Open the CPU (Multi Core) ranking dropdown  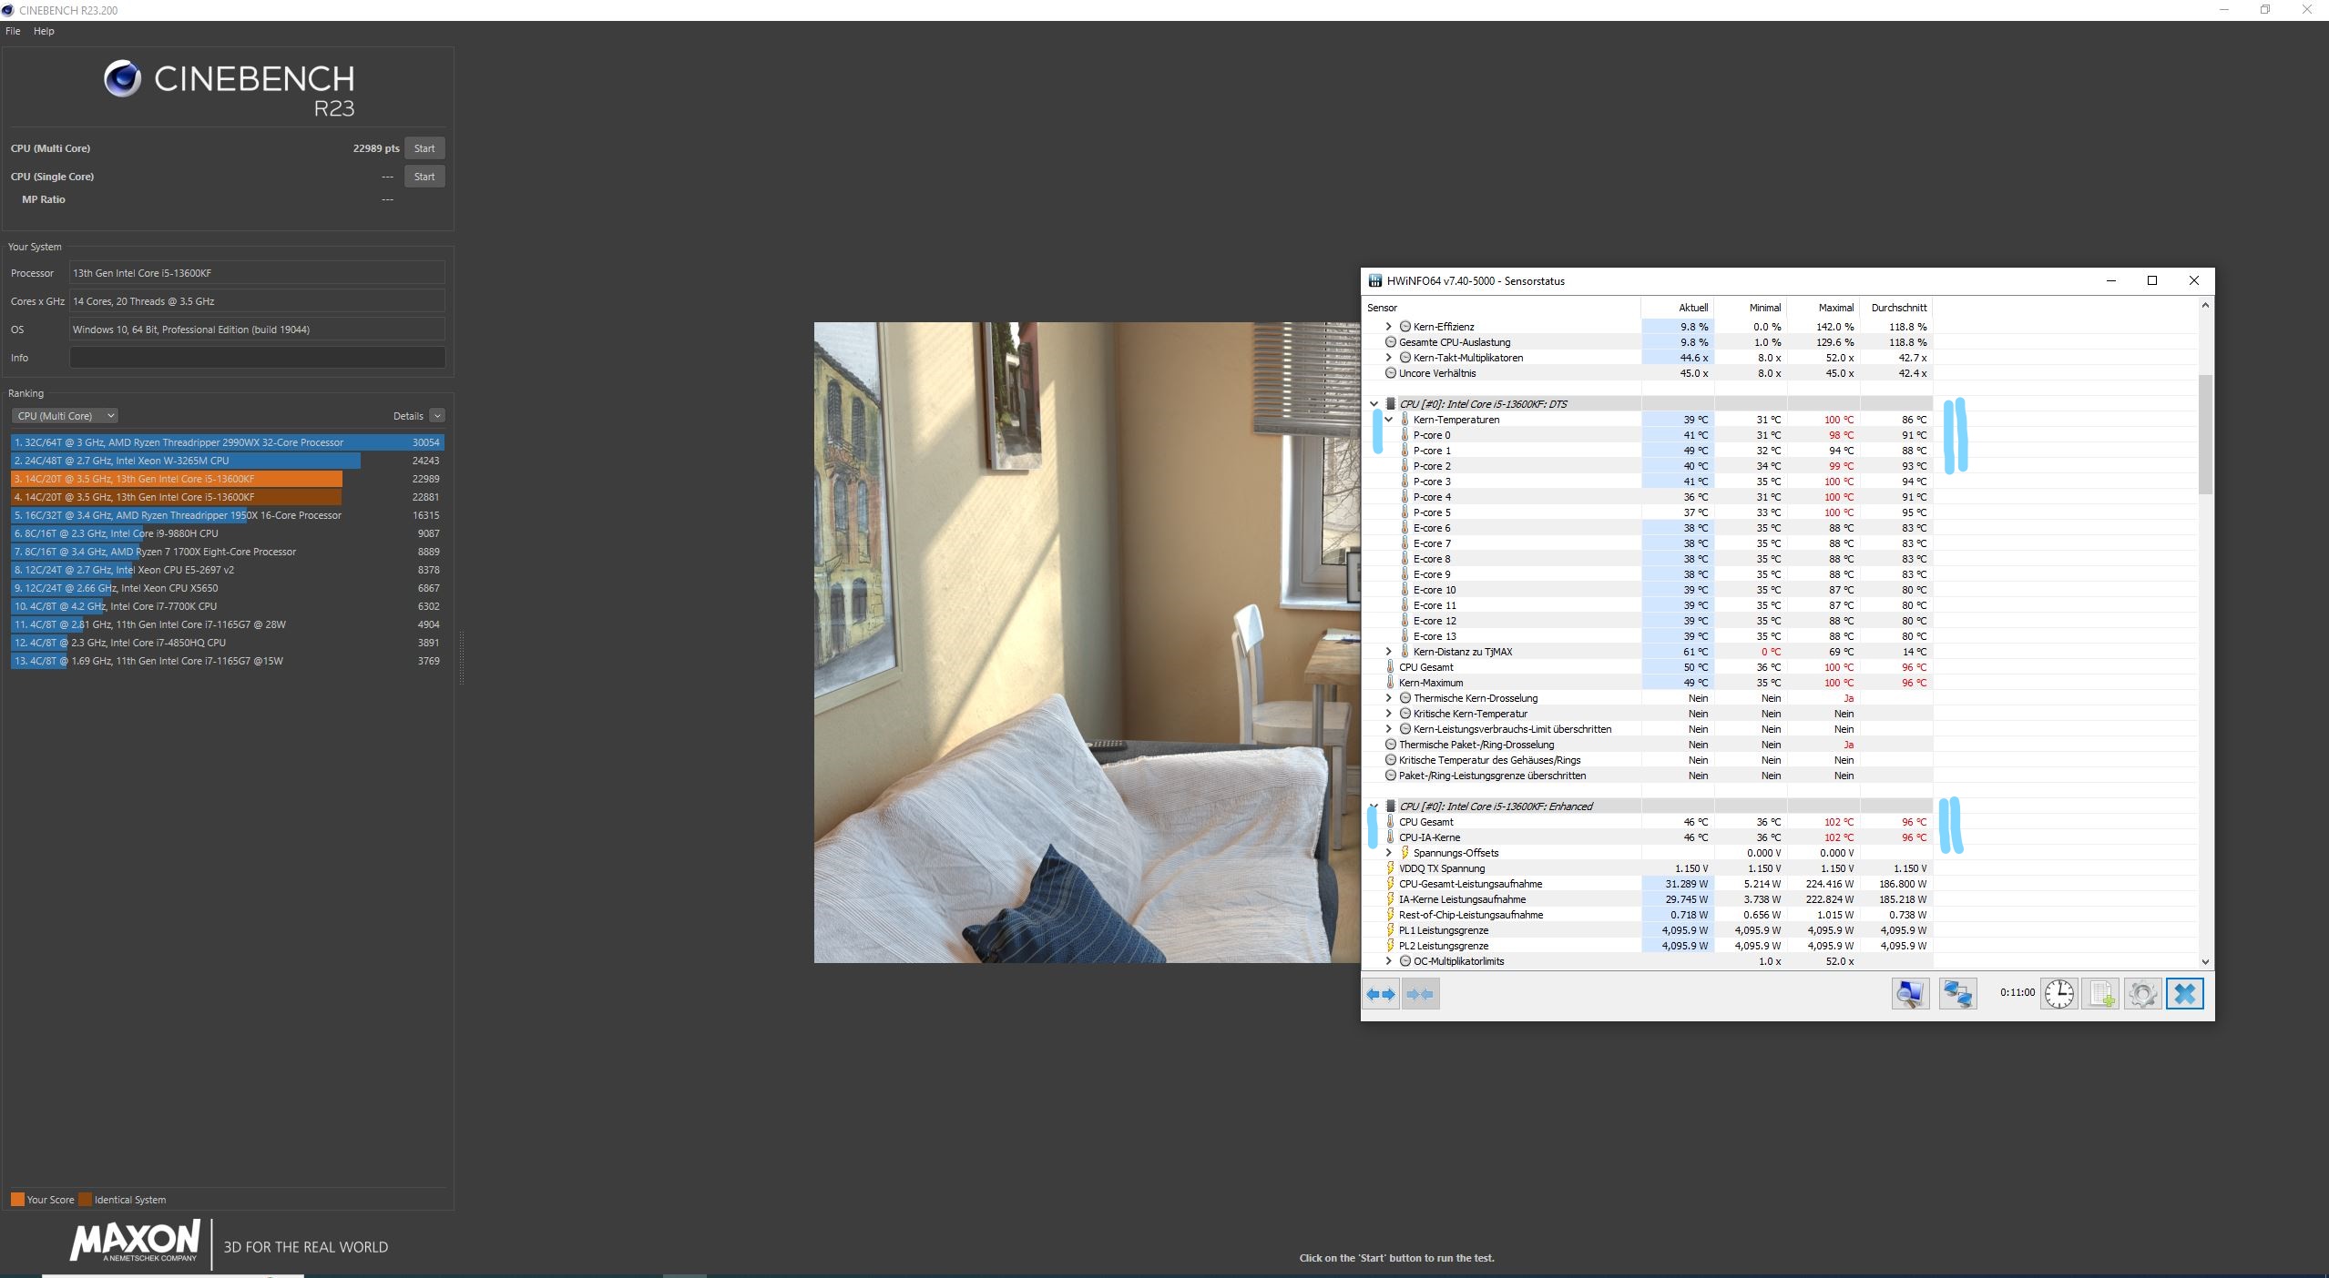[x=65, y=416]
